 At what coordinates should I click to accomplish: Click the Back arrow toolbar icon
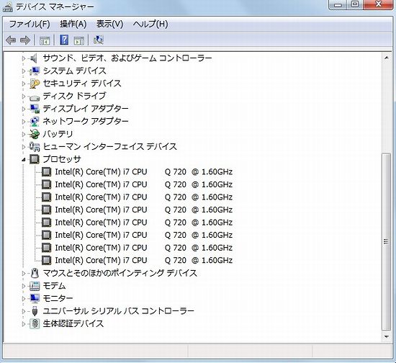(11, 40)
